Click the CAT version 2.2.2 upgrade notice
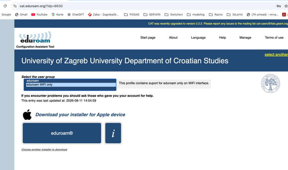 point(218,24)
